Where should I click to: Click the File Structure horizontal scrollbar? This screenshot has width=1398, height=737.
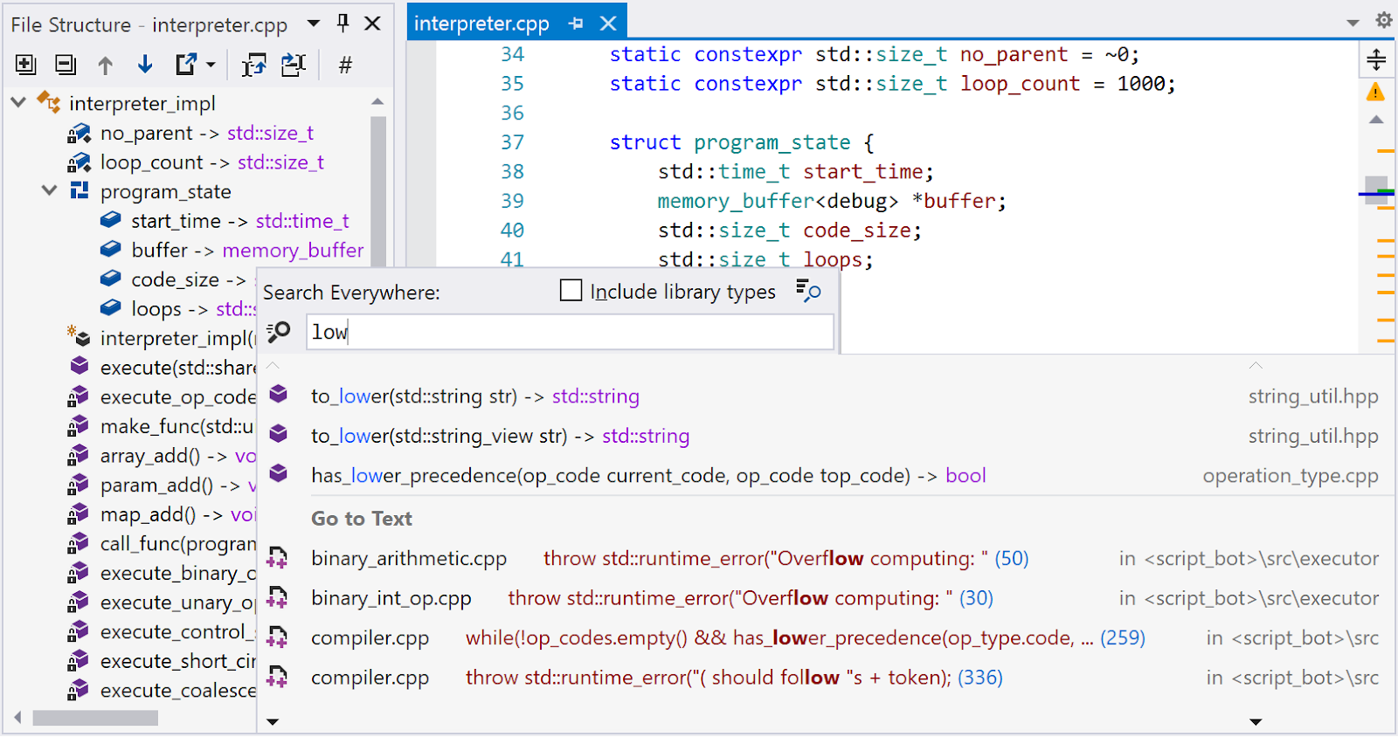[x=95, y=719]
